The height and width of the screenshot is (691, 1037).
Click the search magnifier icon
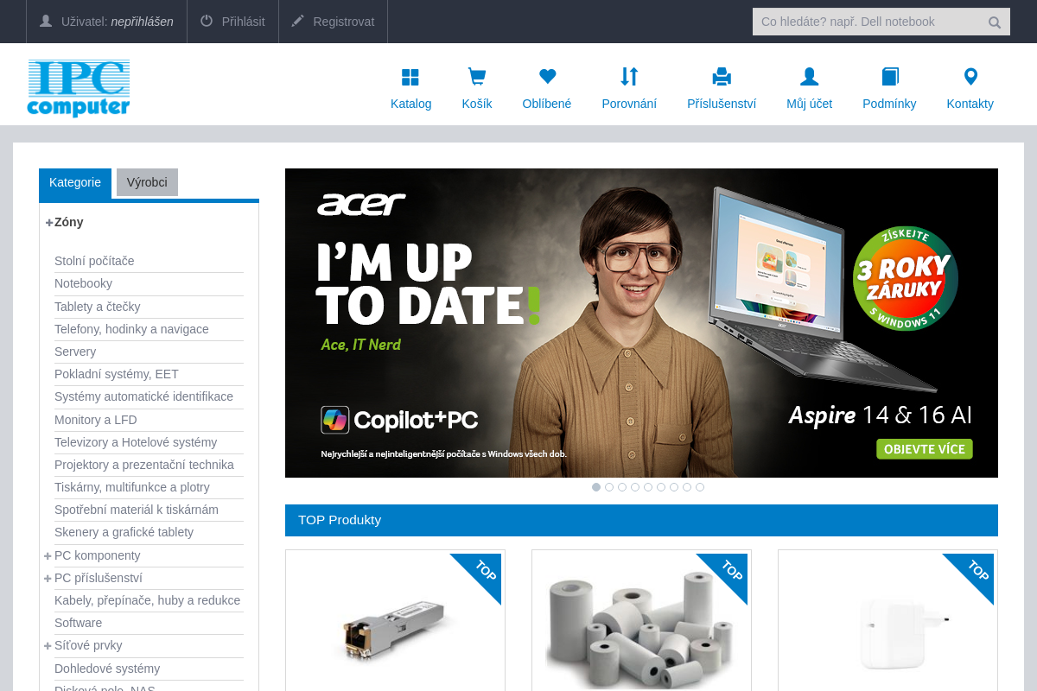994,21
